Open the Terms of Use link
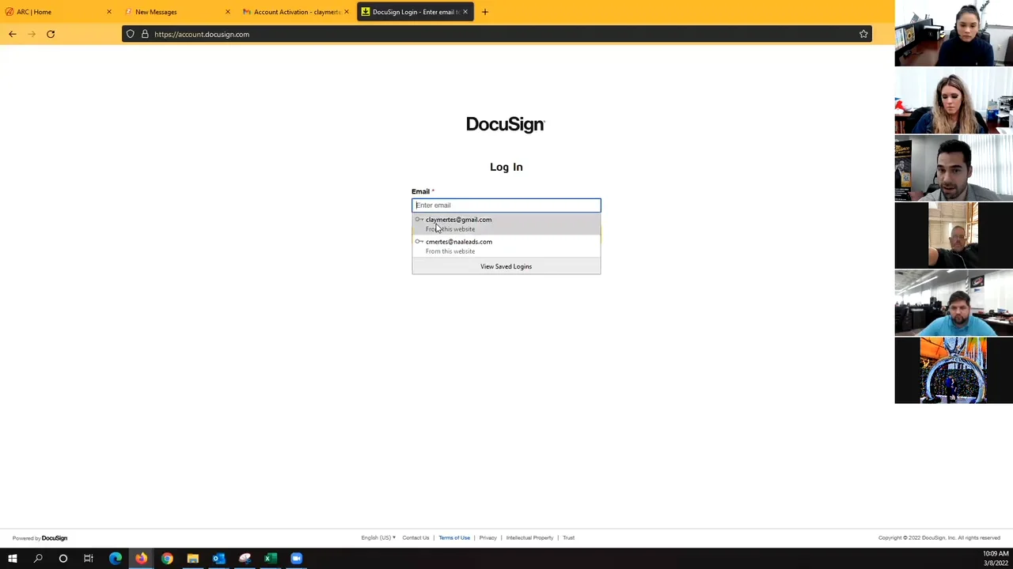This screenshot has width=1013, height=569. (x=454, y=538)
